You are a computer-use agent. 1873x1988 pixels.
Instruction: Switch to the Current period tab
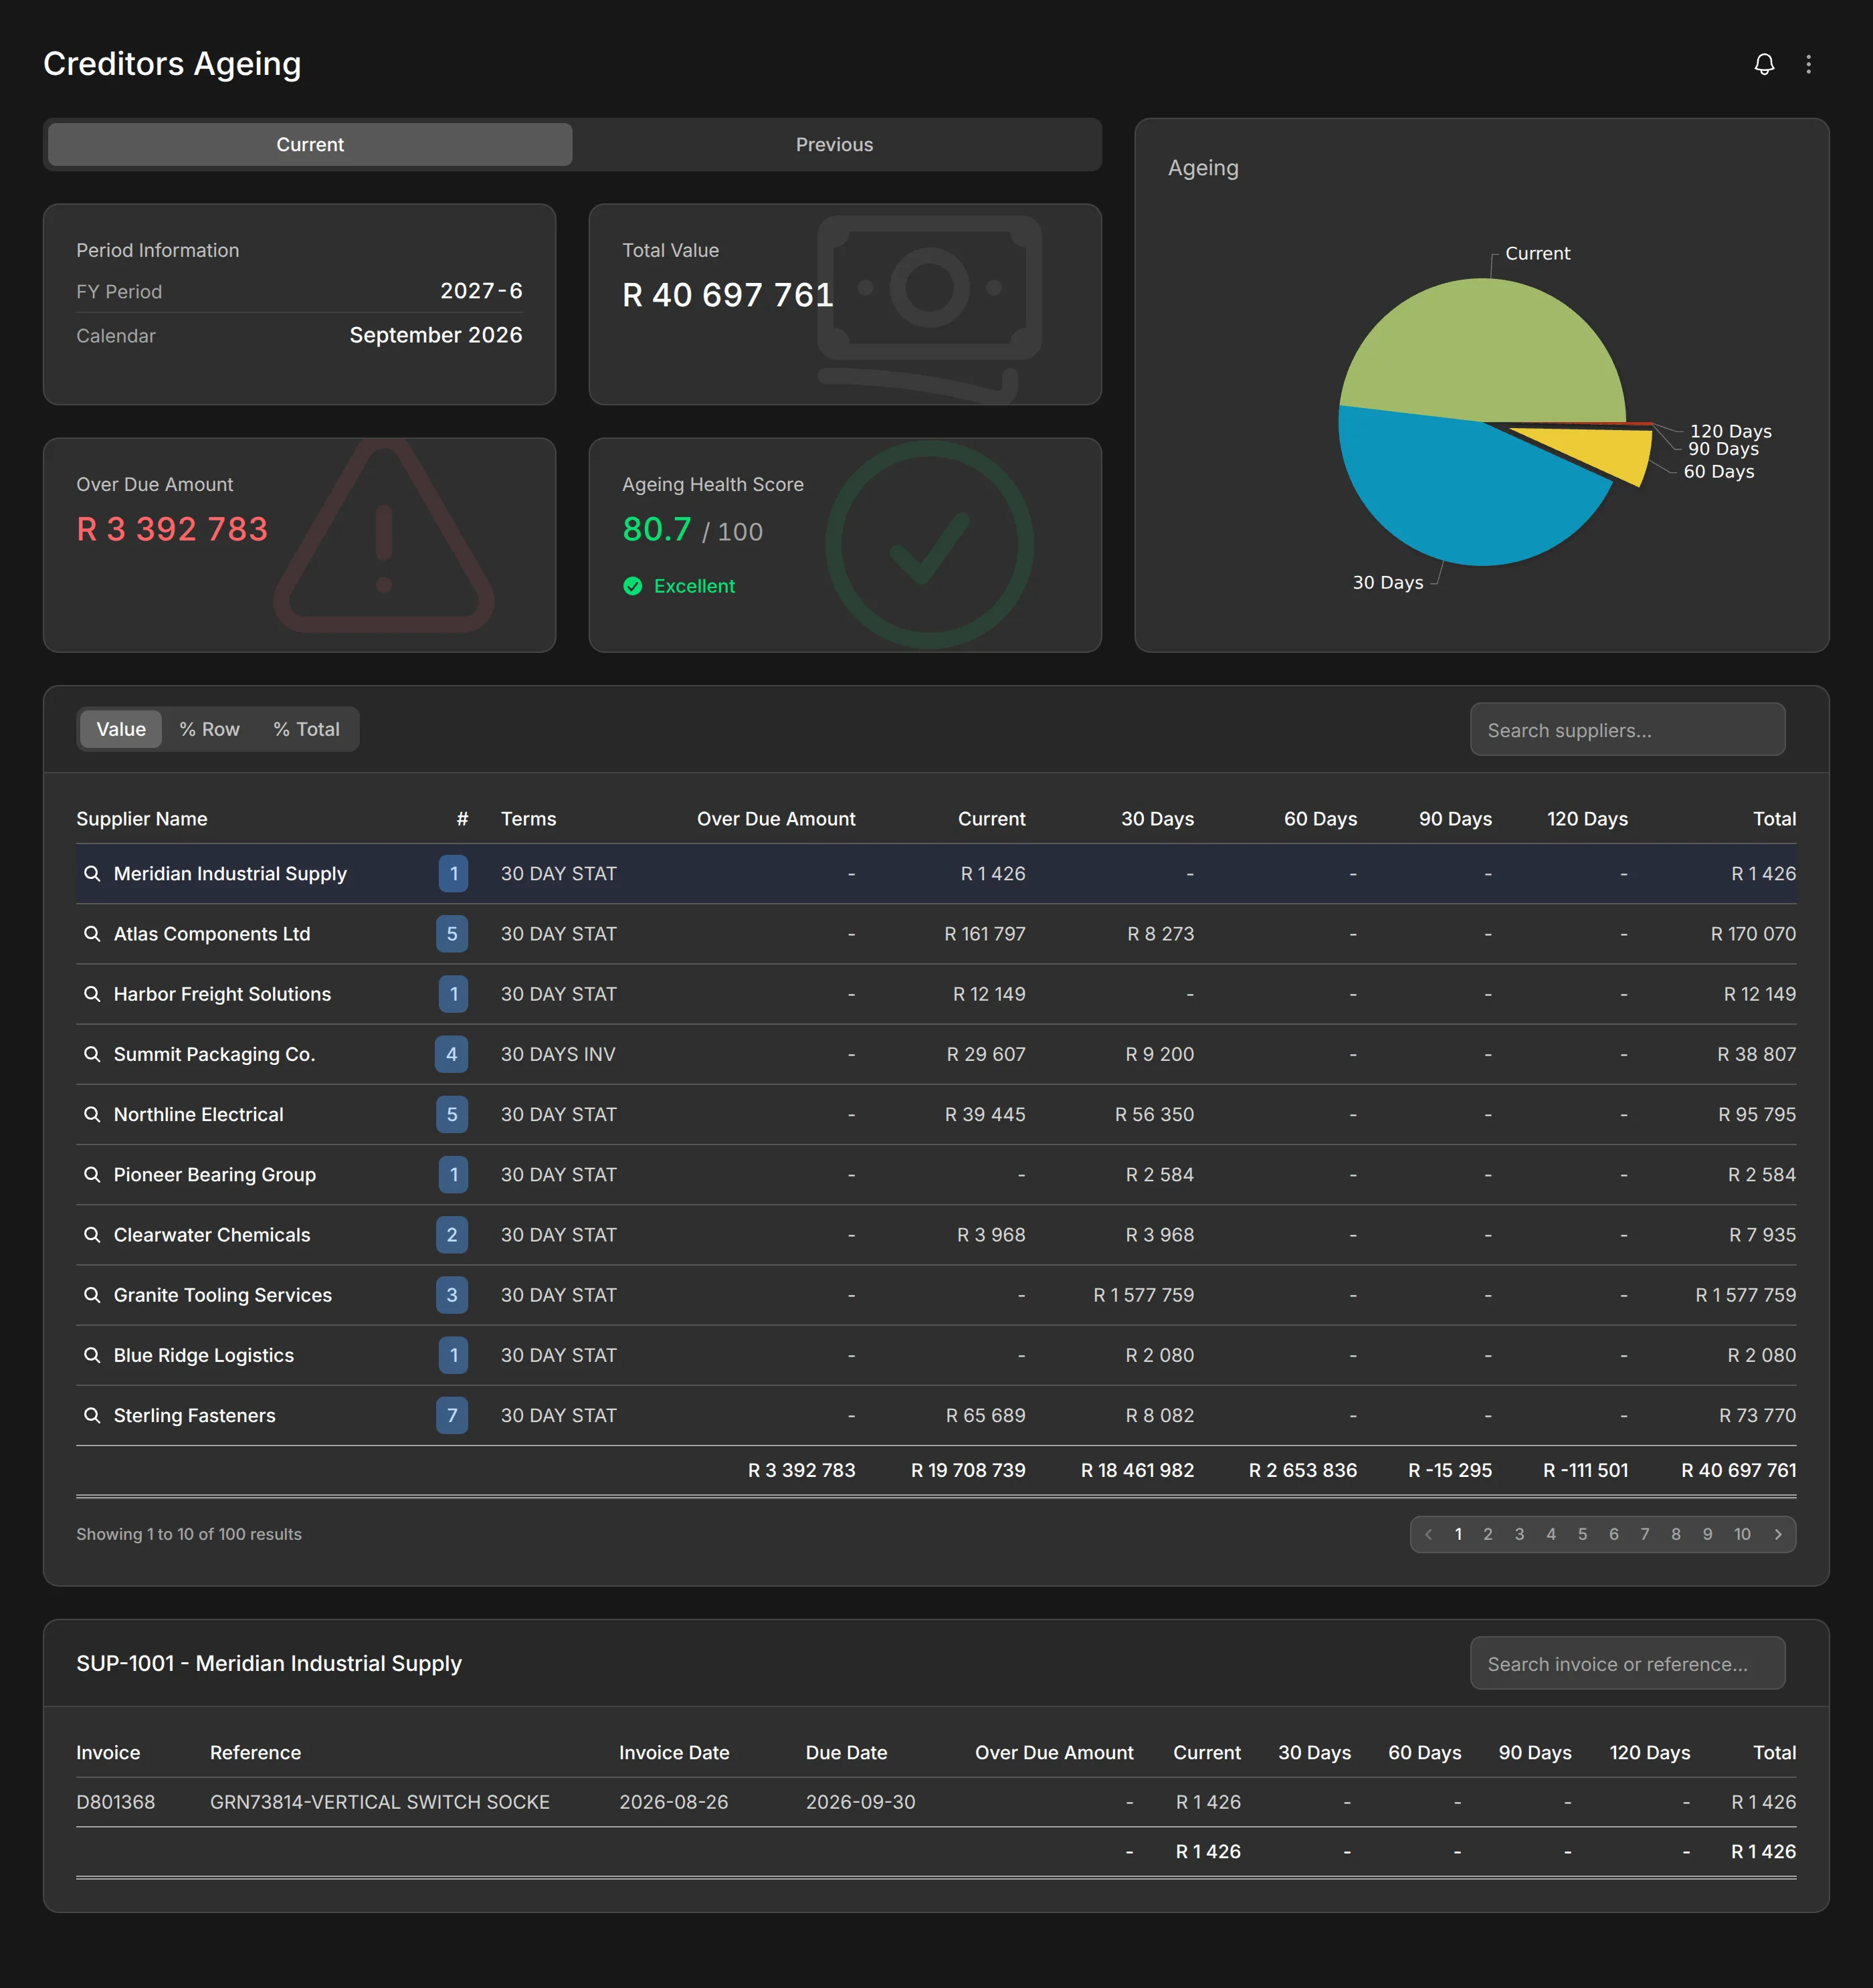click(310, 144)
